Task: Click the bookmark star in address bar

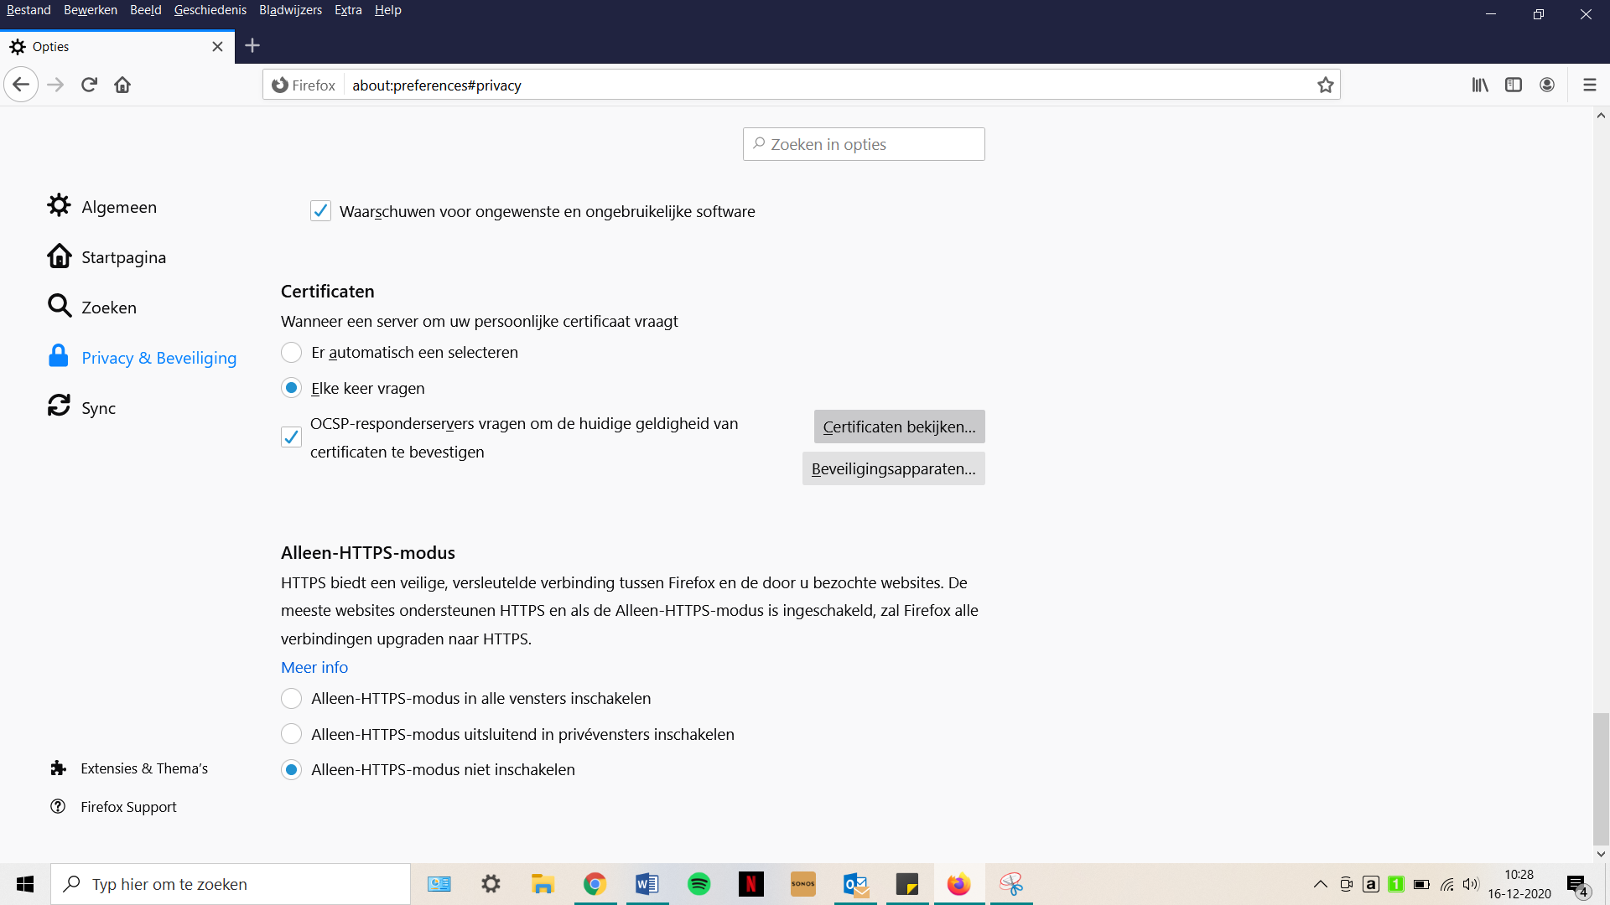Action: click(x=1325, y=85)
